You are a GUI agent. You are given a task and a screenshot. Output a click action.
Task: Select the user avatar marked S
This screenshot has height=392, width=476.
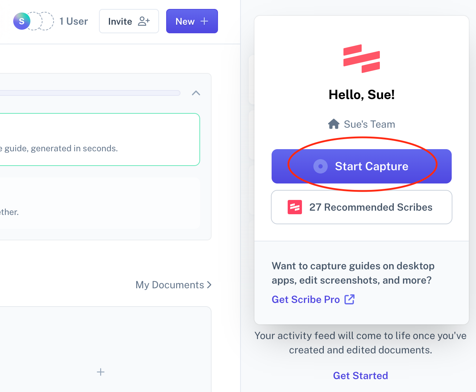click(x=21, y=21)
